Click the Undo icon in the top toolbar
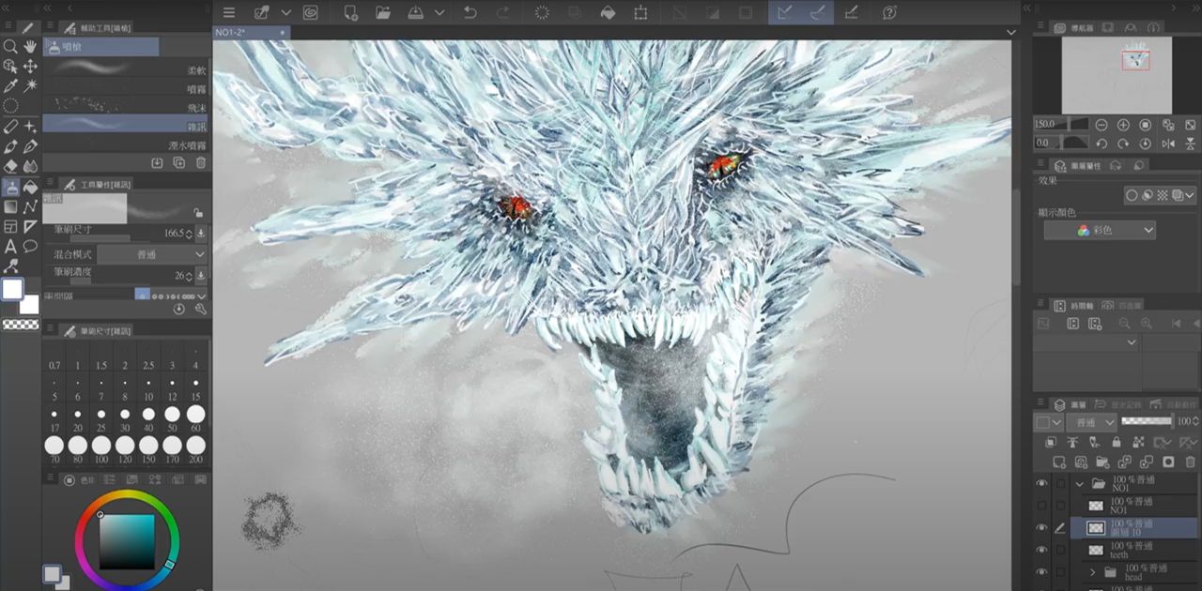1202x591 pixels. [470, 12]
